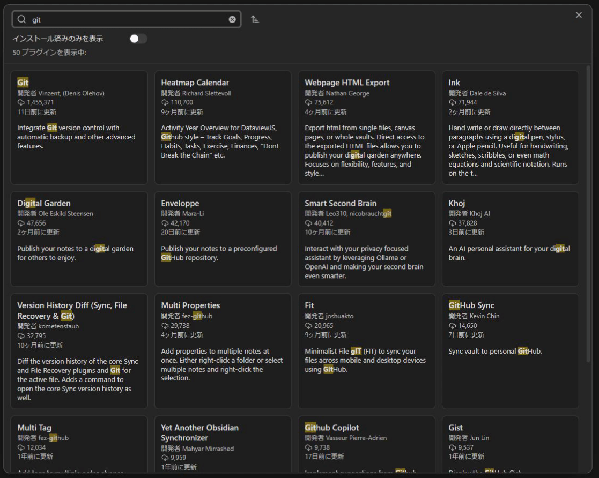Click author text Ole Eskild Steensen
This screenshot has width=599, height=478.
(x=66, y=214)
